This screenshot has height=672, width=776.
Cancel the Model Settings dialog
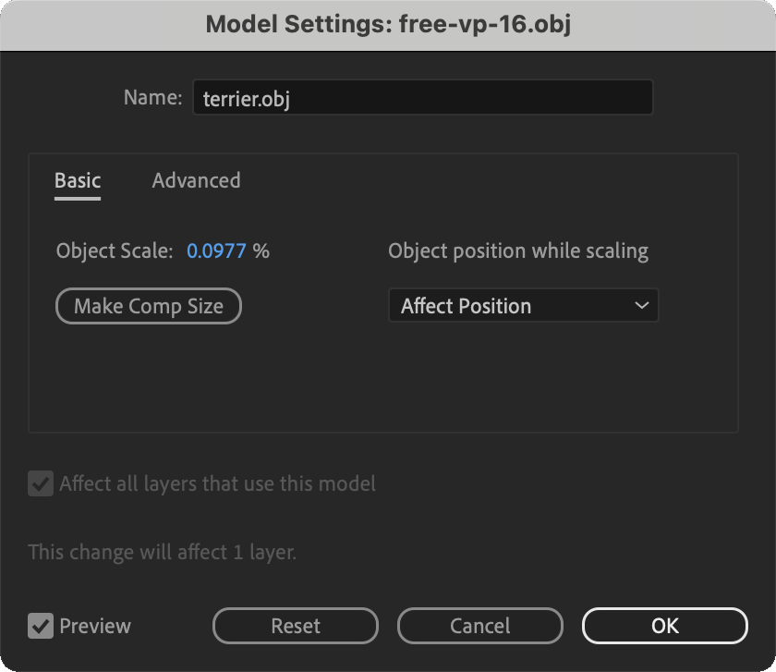[480, 626]
